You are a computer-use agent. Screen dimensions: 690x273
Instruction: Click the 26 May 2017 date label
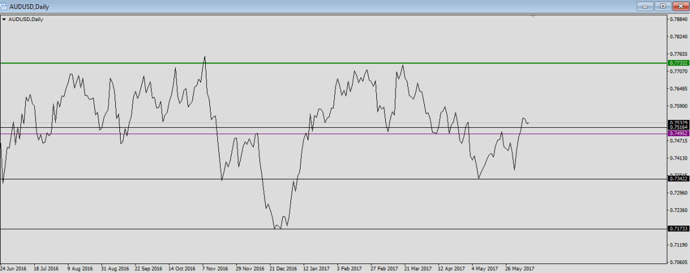[520, 268]
